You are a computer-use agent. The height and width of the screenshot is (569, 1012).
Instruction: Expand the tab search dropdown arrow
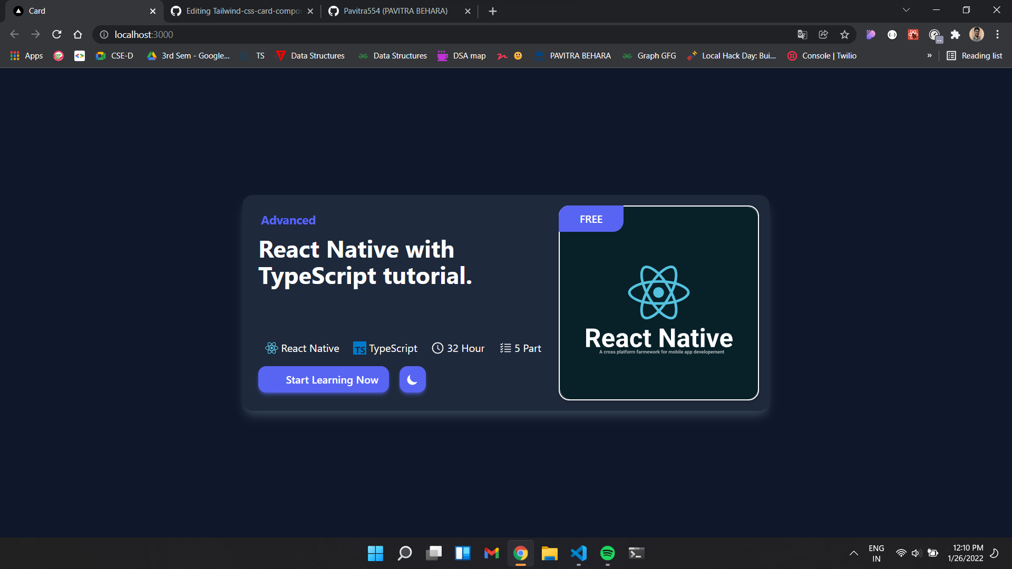coord(906,10)
